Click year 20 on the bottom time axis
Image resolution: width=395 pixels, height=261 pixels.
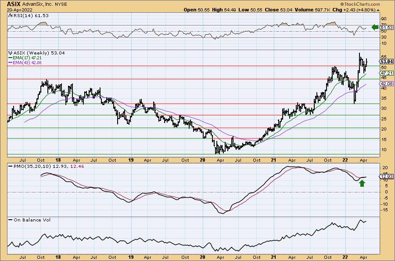point(202,257)
